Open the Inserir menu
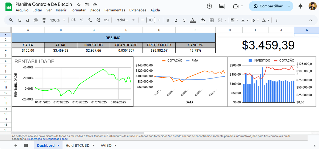Image resolution: width=319 pixels, height=149 pixels. point(61,10)
